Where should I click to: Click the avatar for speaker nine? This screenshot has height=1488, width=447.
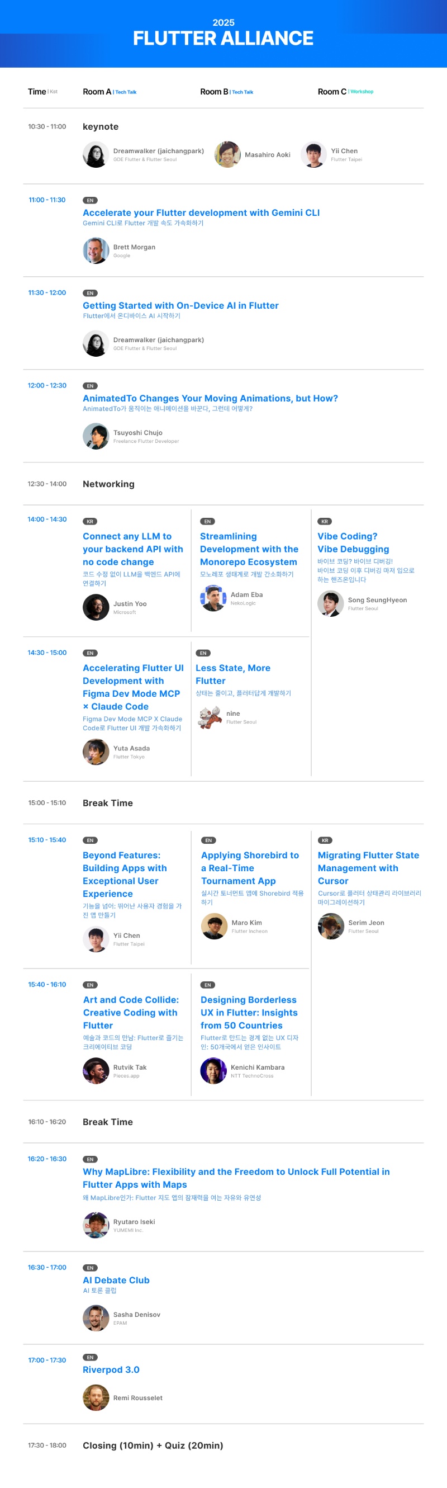[210, 717]
